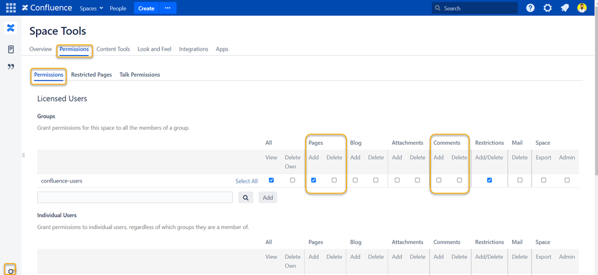Expand the Spaces dropdown menu

(x=92, y=8)
